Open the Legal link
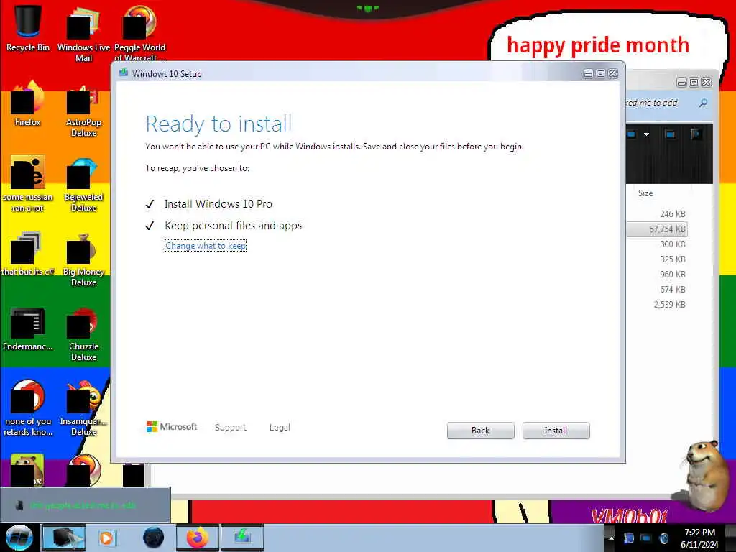This screenshot has height=552, width=736. [280, 427]
